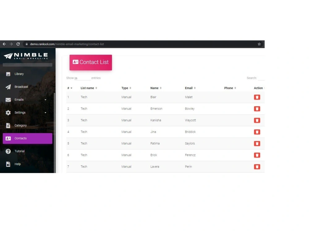Click the name Kanisha in row 3
Image resolution: width=309 pixels, height=231 pixels.
[x=156, y=120]
